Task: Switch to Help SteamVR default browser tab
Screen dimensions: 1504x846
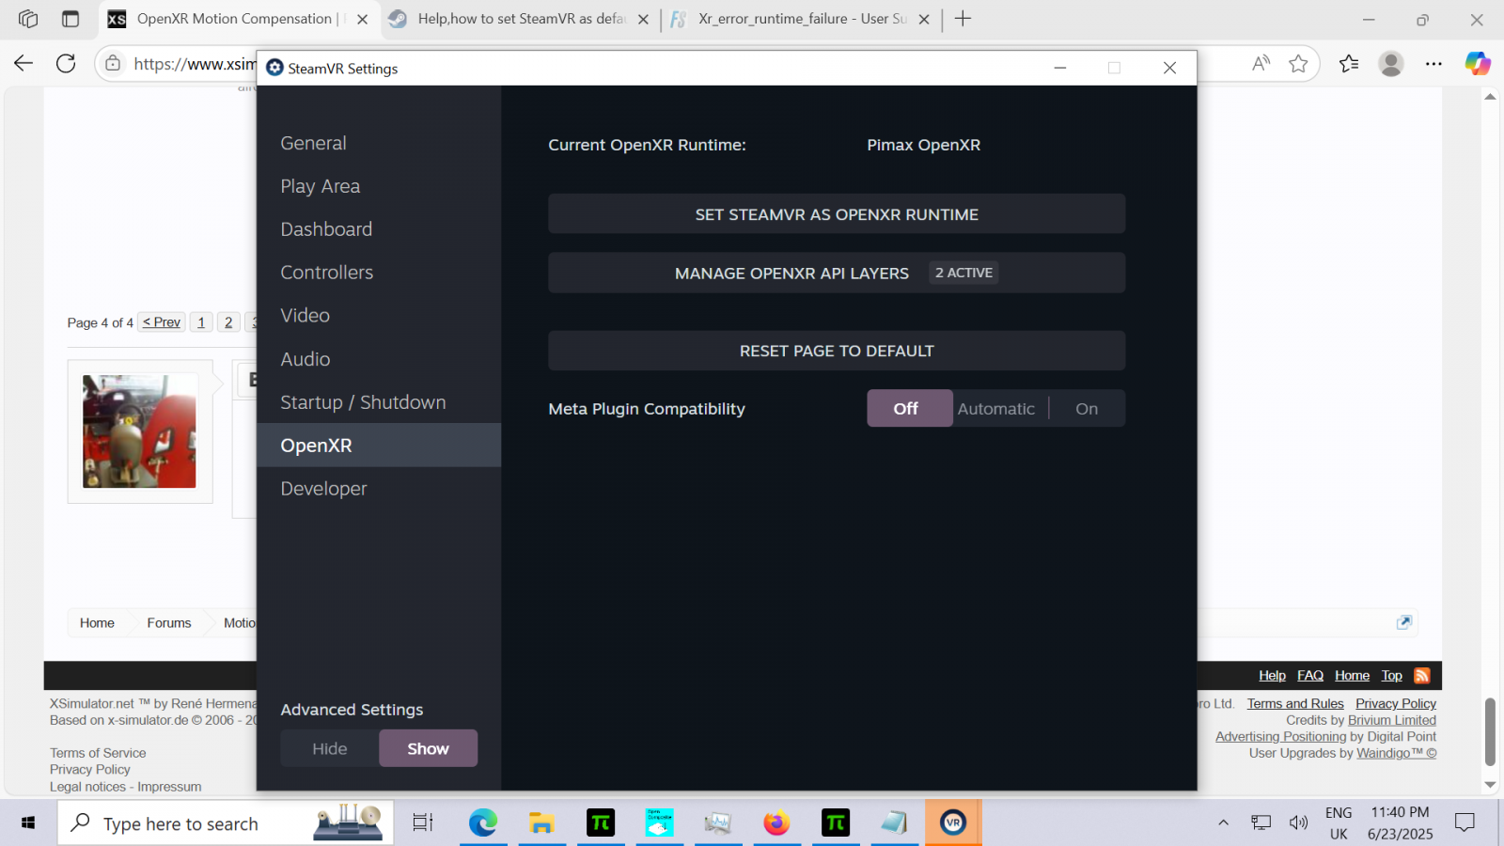Action: (x=522, y=19)
